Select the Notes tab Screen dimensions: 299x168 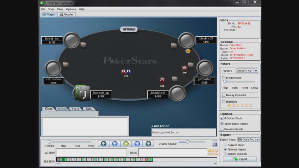[x=62, y=109]
